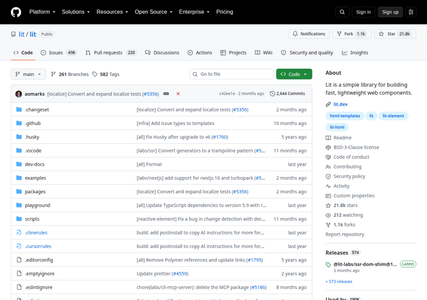This screenshot has height=300, width=427.
Task: Click the branches icon beside 261 Branches
Action: click(x=53, y=74)
